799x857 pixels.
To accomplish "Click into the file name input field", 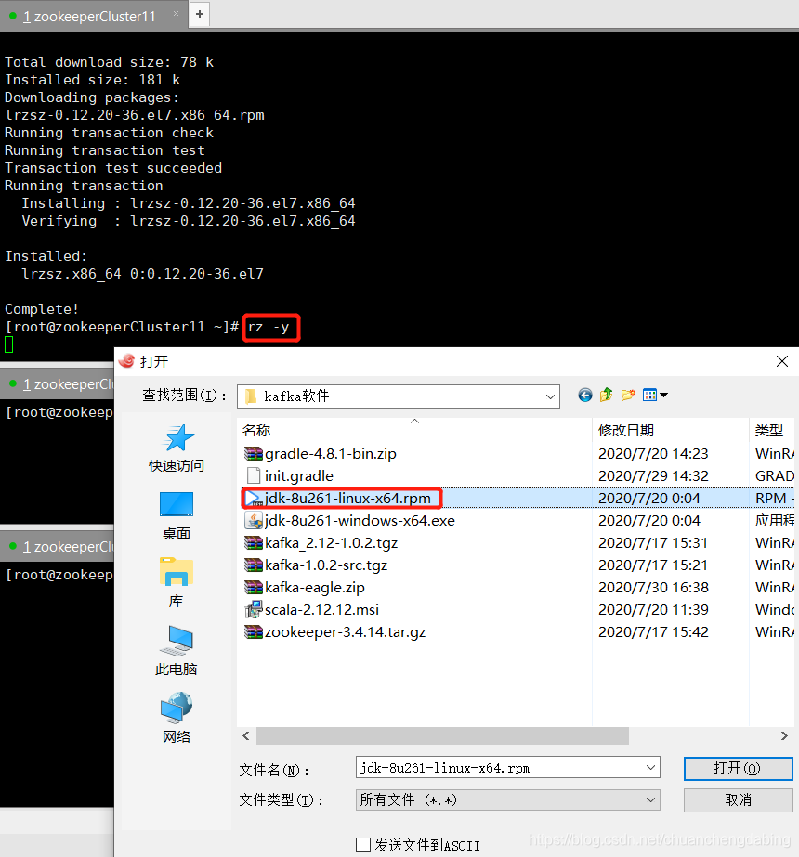I will click(x=499, y=767).
